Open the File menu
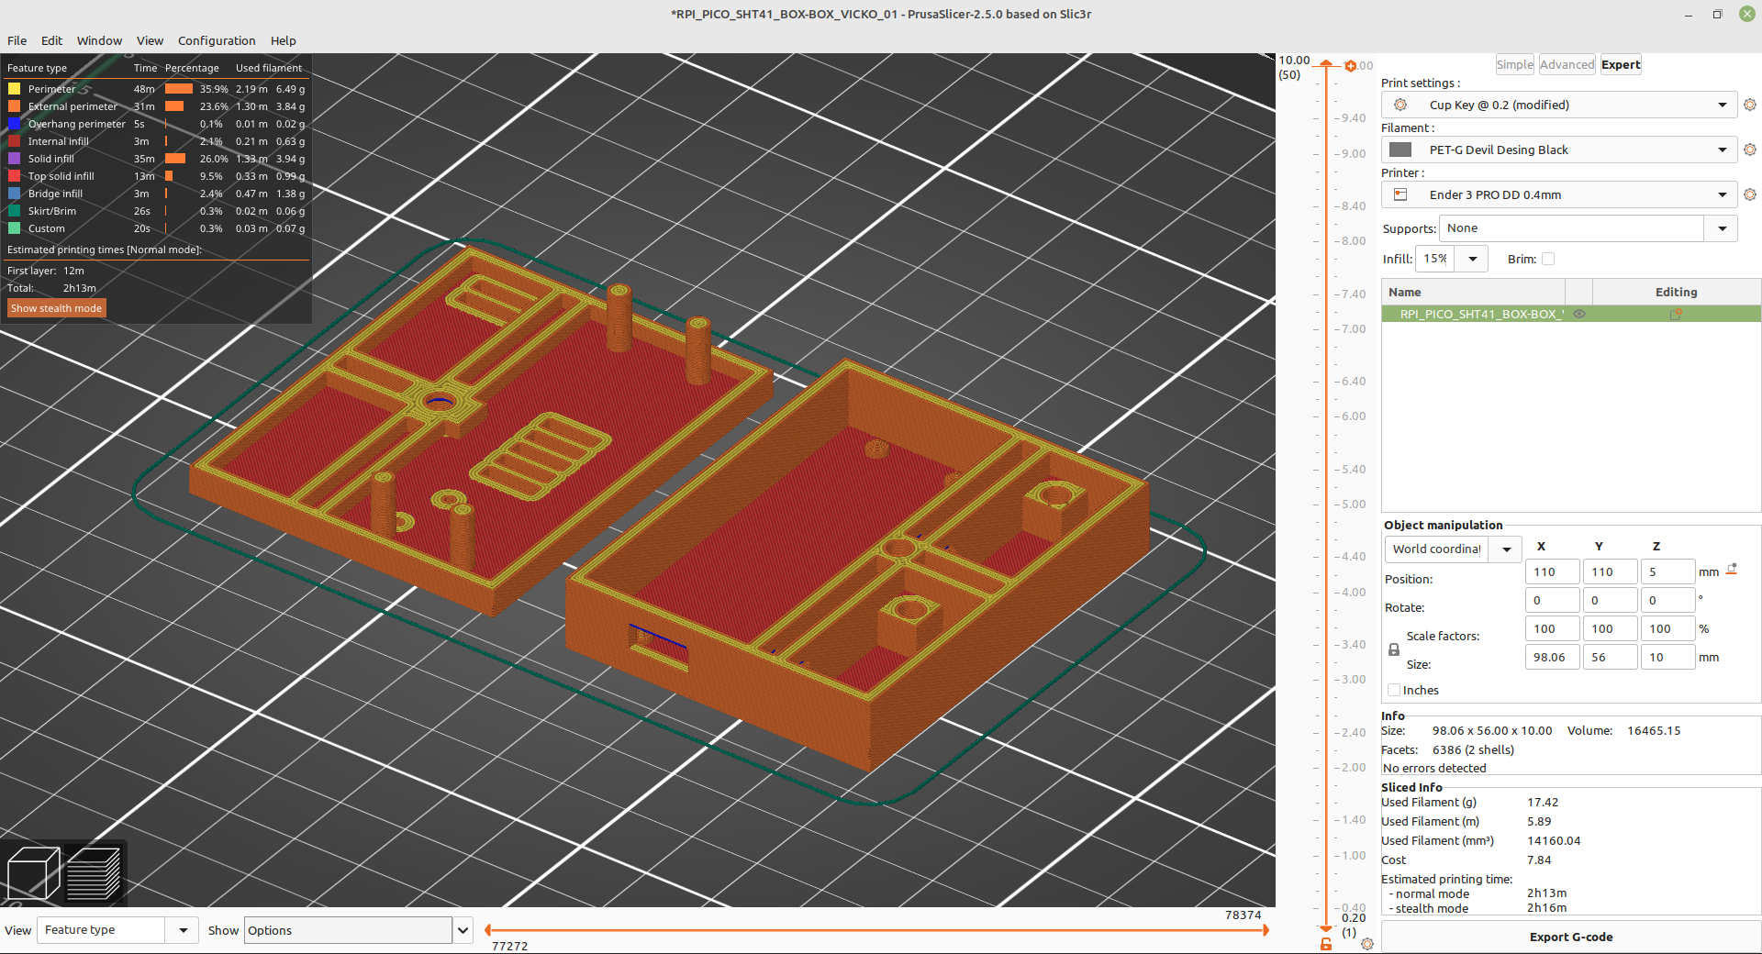 [17, 40]
